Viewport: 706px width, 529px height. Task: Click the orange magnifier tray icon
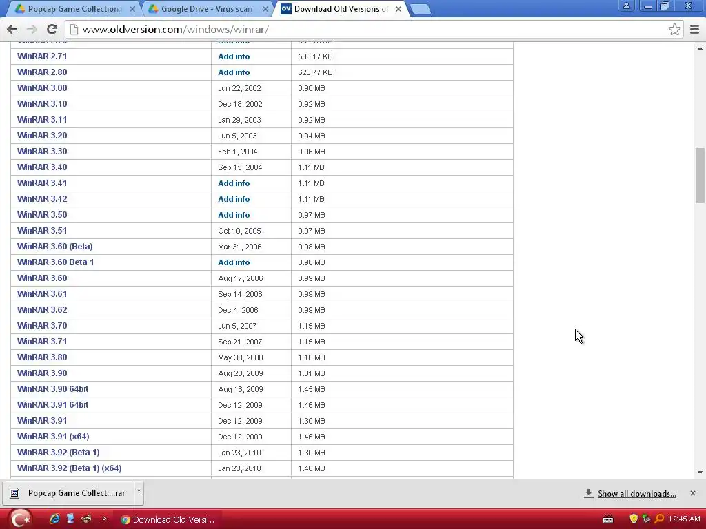[x=659, y=519]
